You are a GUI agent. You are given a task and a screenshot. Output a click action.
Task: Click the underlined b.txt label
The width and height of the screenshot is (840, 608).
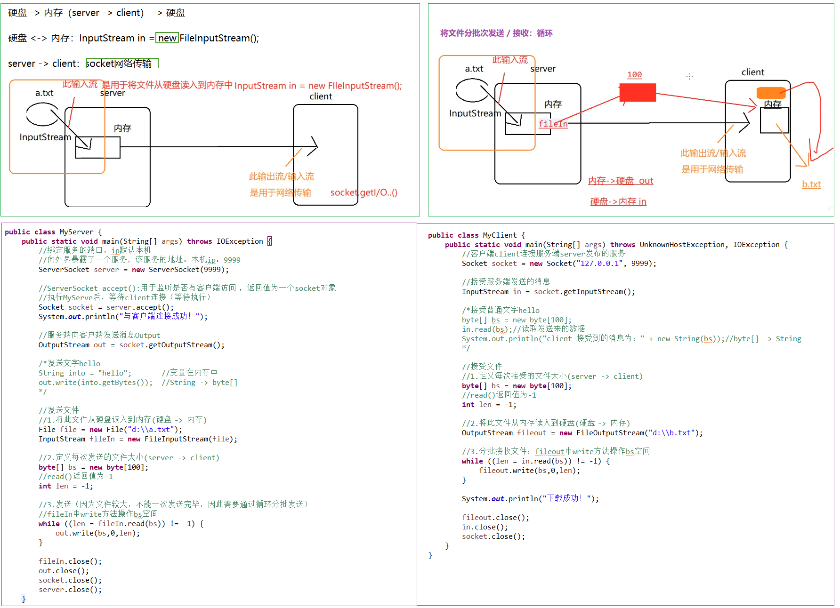(x=811, y=184)
